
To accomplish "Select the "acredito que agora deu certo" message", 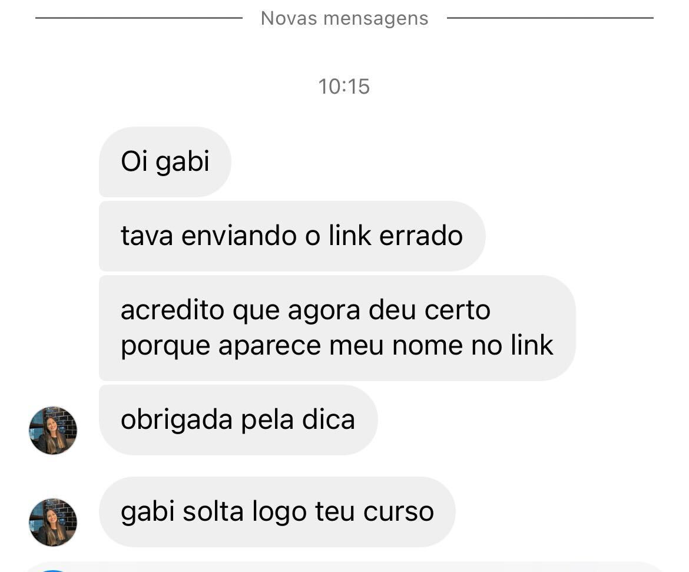I will click(337, 328).
